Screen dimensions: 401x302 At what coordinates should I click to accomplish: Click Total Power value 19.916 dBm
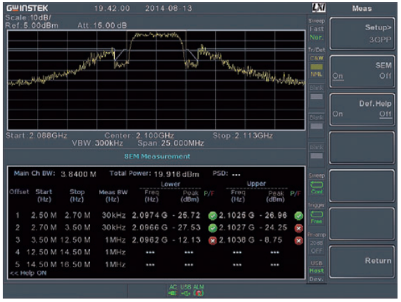click(x=176, y=175)
